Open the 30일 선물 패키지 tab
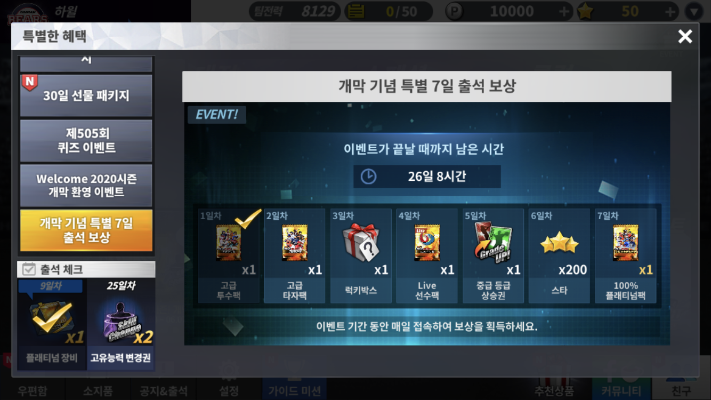The image size is (711, 400). [86, 96]
